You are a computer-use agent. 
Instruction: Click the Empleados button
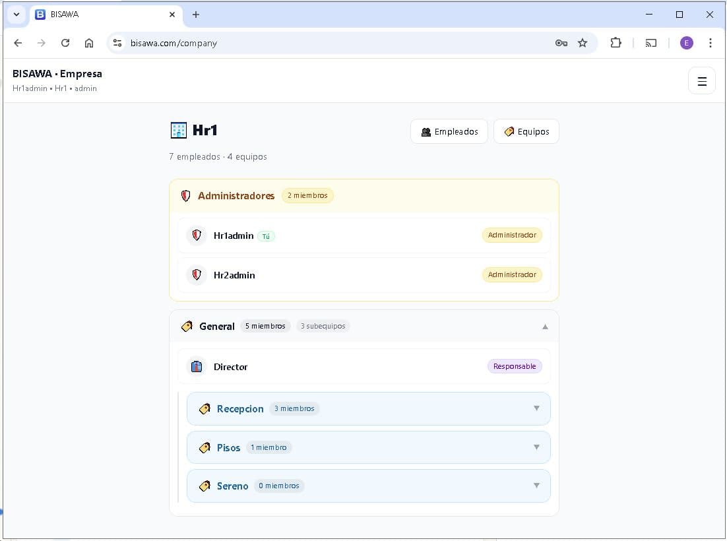point(449,131)
